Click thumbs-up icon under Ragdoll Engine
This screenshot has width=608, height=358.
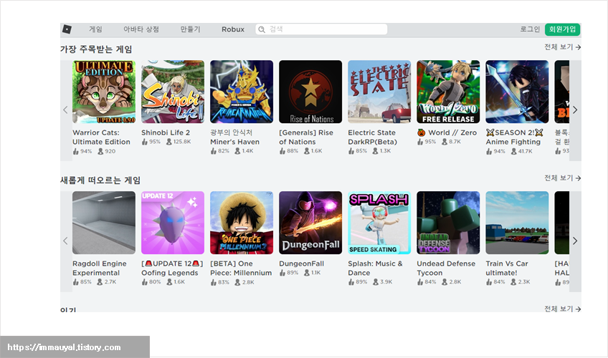coord(75,282)
